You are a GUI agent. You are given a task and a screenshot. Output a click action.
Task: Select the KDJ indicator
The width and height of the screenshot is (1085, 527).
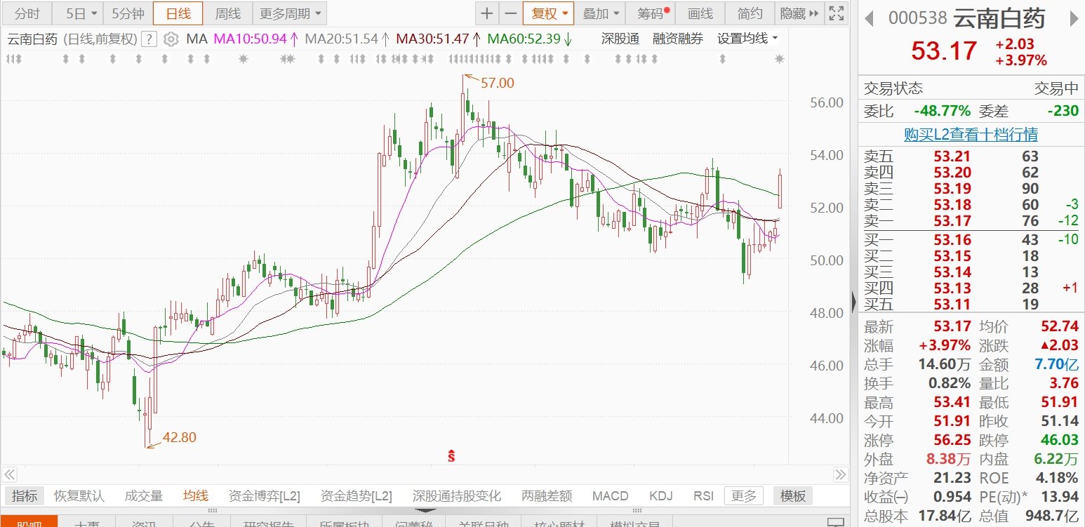click(x=661, y=496)
